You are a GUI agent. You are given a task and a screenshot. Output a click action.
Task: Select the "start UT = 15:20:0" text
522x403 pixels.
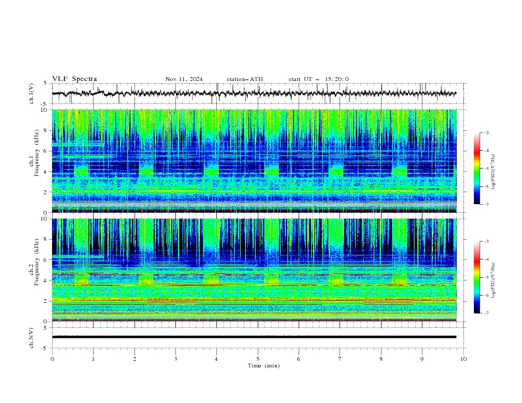[318, 79]
